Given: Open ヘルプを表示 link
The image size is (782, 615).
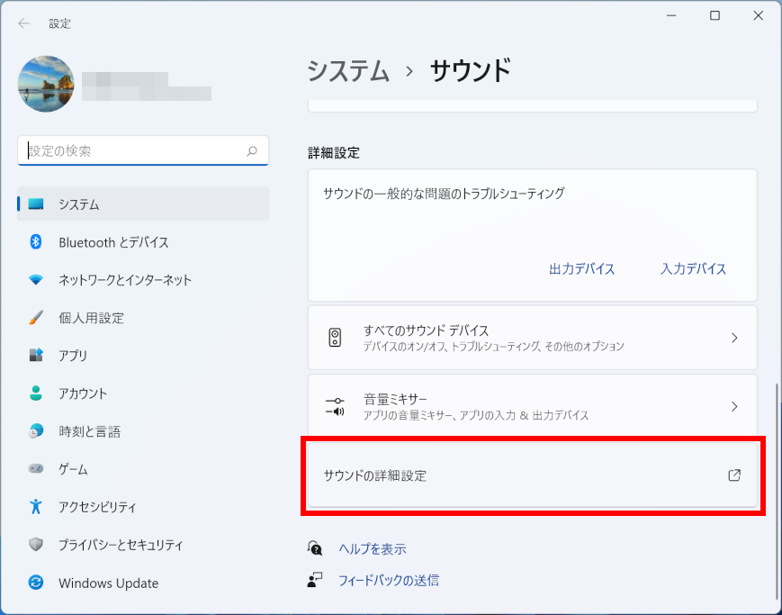Looking at the screenshot, I should click(372, 548).
